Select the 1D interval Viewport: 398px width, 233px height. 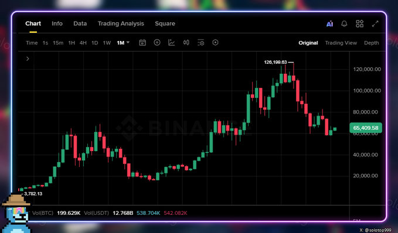point(95,43)
